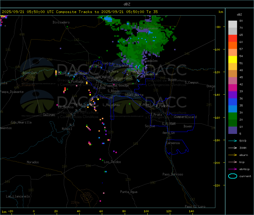Screen dimensions: 254x215
Task: Click the G_Campos map label
Action: click(x=192, y=82)
